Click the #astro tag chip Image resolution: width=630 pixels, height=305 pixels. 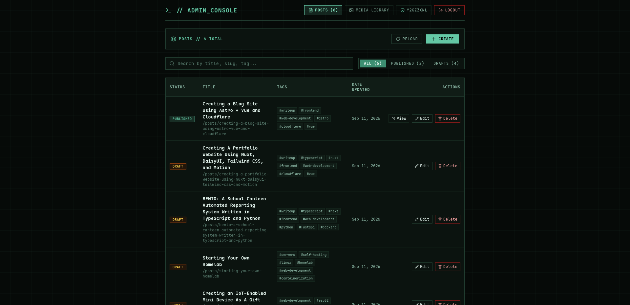tap(323, 118)
